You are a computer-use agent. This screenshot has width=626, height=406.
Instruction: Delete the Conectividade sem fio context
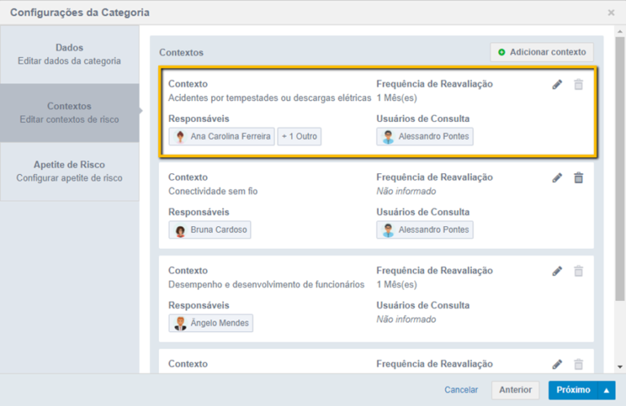pos(579,178)
